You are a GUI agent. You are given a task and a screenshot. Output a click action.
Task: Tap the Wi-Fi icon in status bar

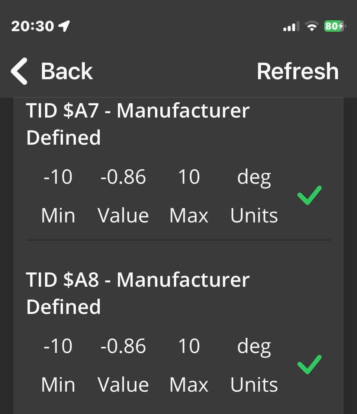tap(311, 26)
